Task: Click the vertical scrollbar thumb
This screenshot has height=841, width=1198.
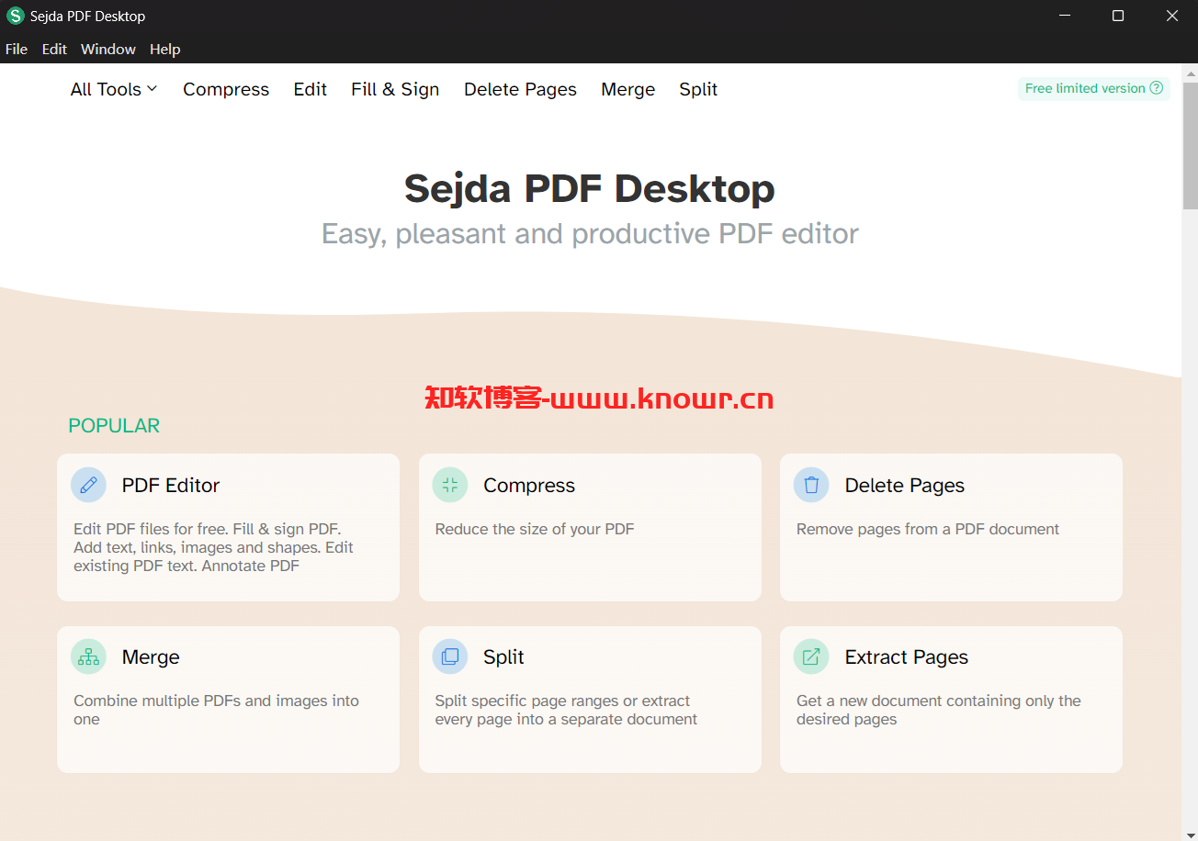Action: [1190, 145]
